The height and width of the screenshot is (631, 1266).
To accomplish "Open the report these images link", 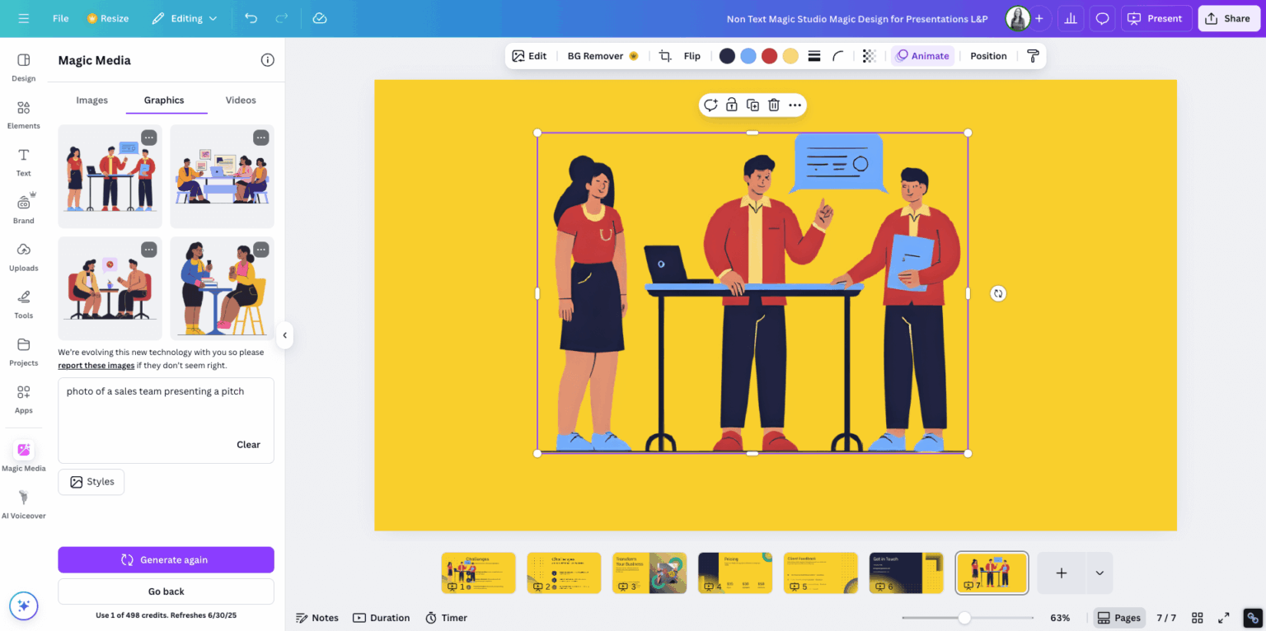I will click(96, 365).
